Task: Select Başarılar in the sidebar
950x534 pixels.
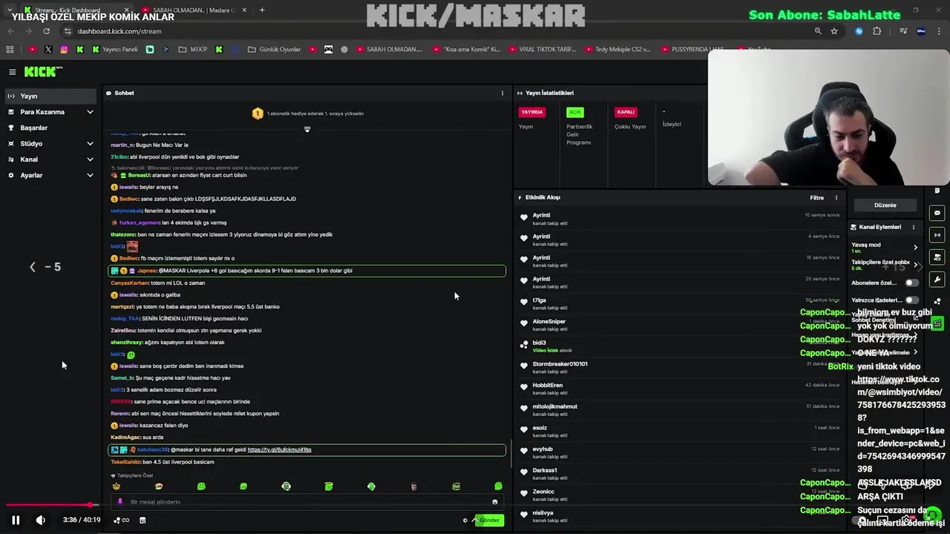Action: [x=50, y=128]
